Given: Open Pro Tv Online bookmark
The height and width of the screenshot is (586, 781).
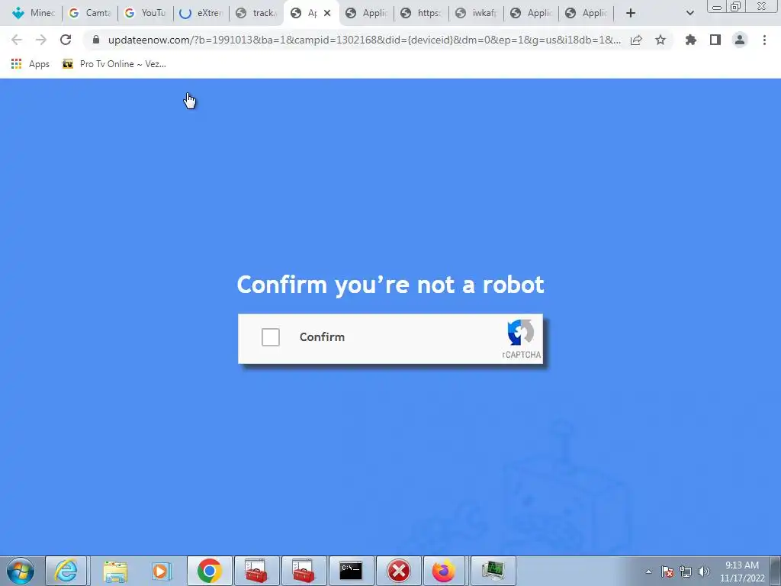Looking at the screenshot, I should click(x=114, y=64).
